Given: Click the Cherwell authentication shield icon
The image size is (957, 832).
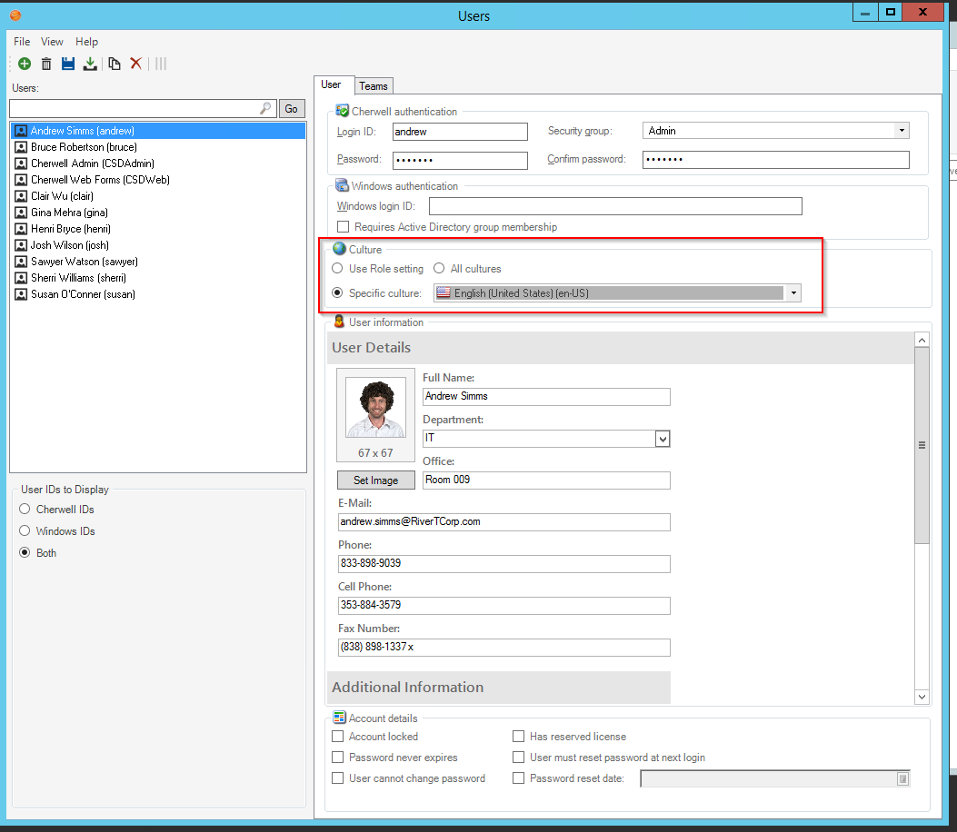Looking at the screenshot, I should (344, 111).
